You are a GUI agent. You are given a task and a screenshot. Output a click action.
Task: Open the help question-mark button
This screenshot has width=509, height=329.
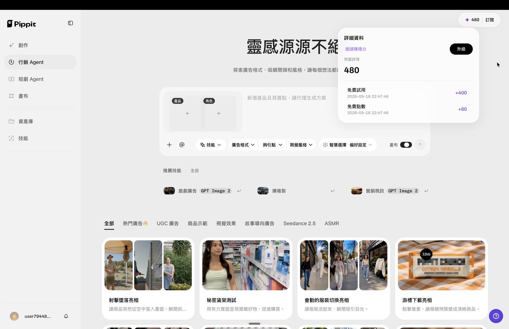(x=496, y=316)
